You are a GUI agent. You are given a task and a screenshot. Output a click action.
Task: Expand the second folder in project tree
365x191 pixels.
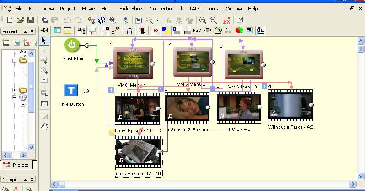15,90
